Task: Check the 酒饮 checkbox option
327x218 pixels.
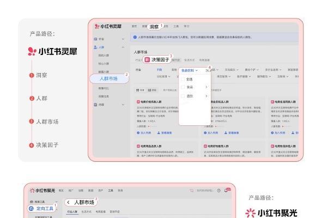Action: click(183, 96)
